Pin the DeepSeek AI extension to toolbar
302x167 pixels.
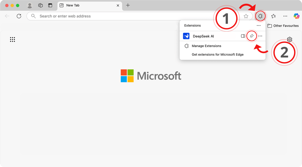click(252, 36)
